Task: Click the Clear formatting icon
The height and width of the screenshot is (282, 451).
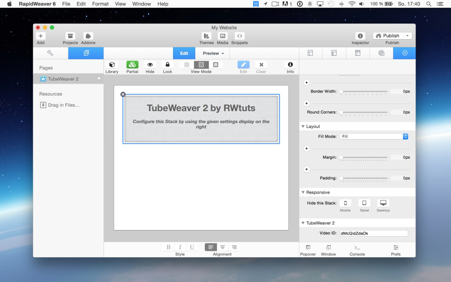Action: pos(261,65)
